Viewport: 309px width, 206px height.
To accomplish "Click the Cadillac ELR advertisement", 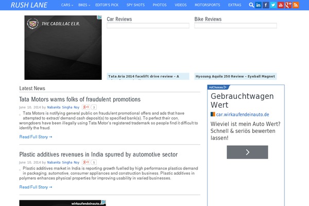I will coord(63,48).
